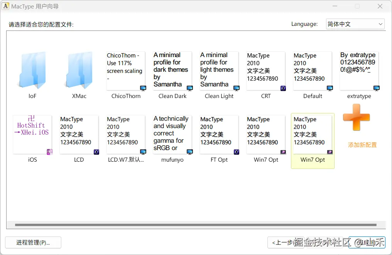Viewport: 392px width, 255px height.
Task: Click the monitor badge on Clean Dark preview
Action: (190, 88)
